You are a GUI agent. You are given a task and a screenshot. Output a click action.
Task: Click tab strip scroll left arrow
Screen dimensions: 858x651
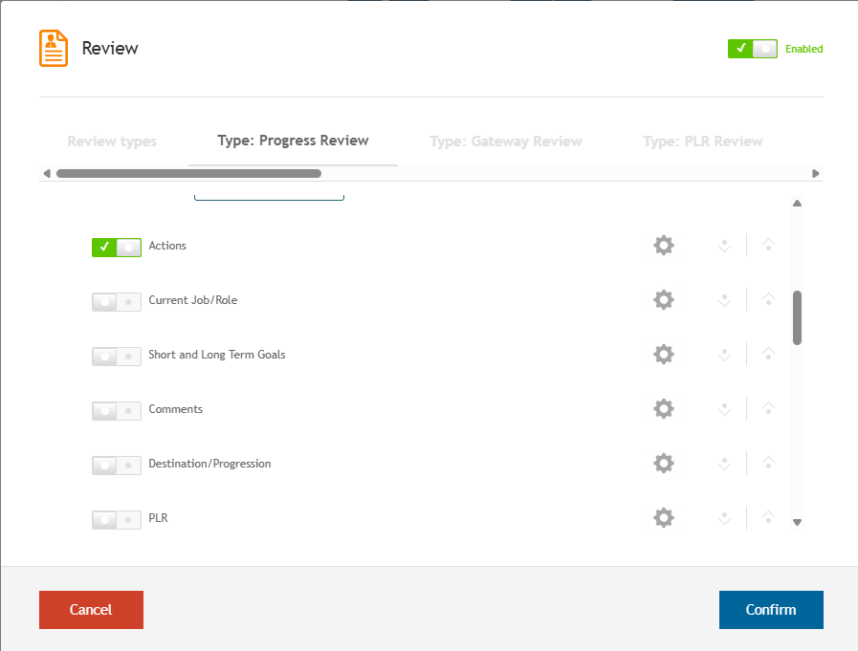point(47,173)
